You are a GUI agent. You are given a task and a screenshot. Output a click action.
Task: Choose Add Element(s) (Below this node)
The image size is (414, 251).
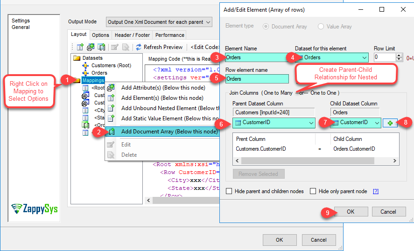[x=163, y=98]
